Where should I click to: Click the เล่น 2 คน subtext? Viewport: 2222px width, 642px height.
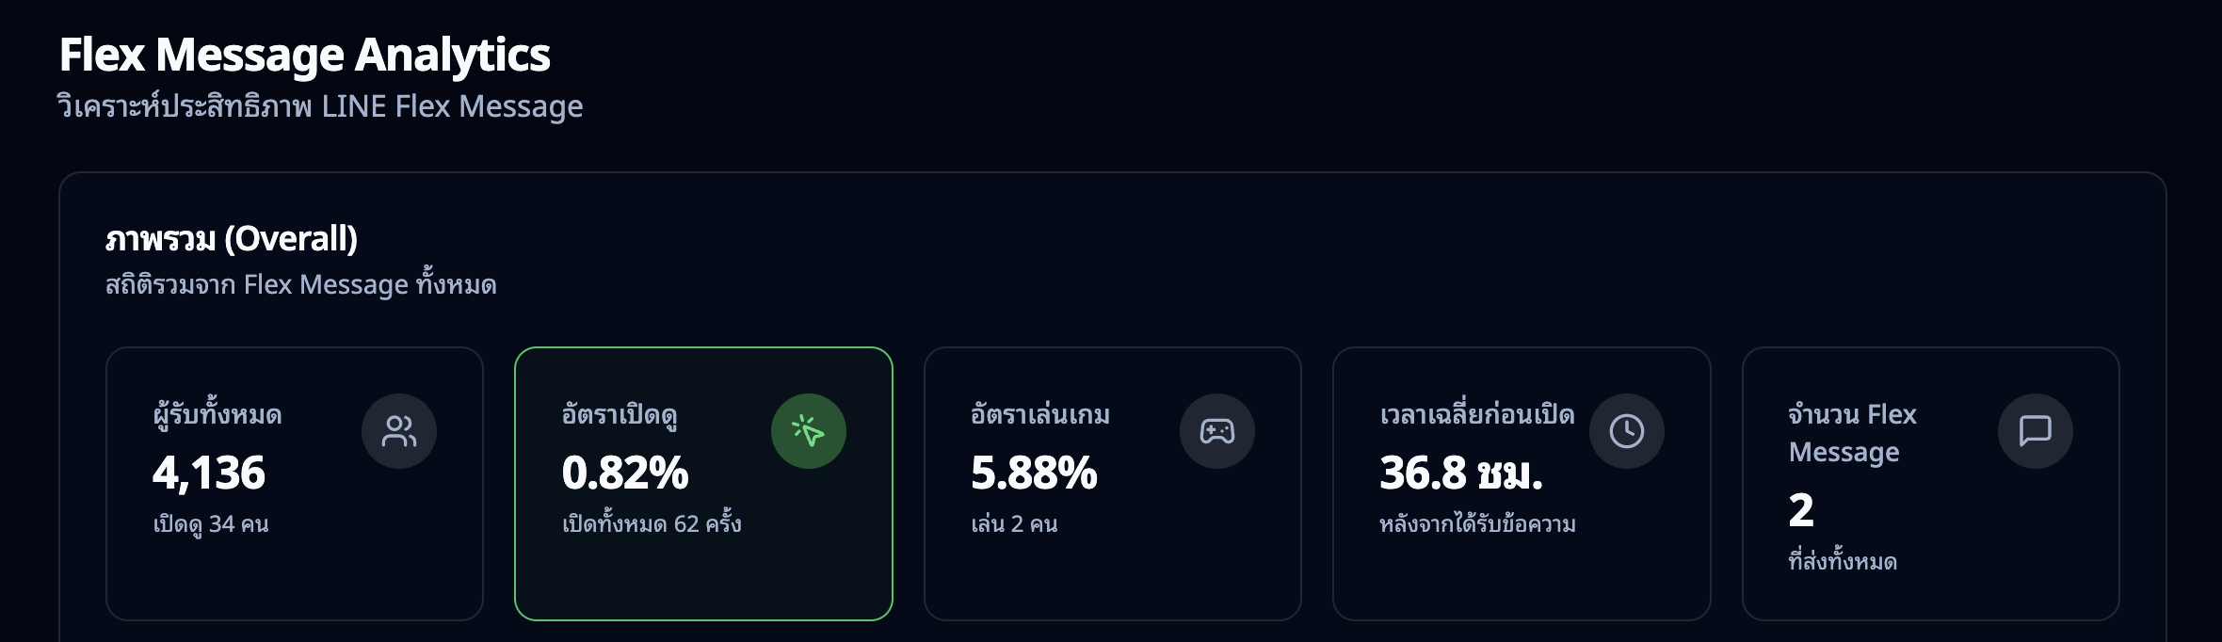tap(1014, 524)
